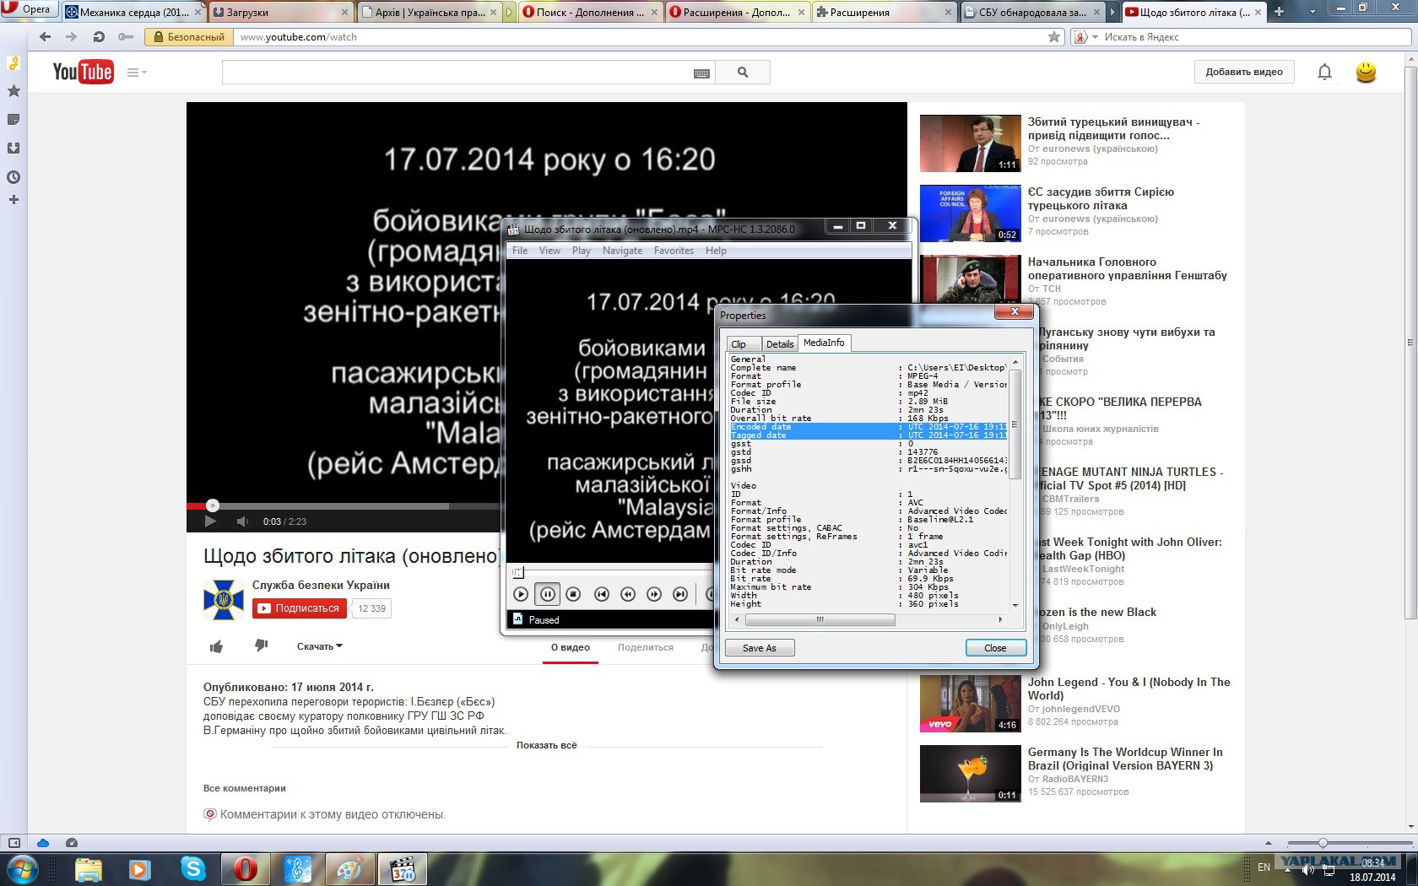Select the Encoded date row in MediaInfo

click(869, 427)
